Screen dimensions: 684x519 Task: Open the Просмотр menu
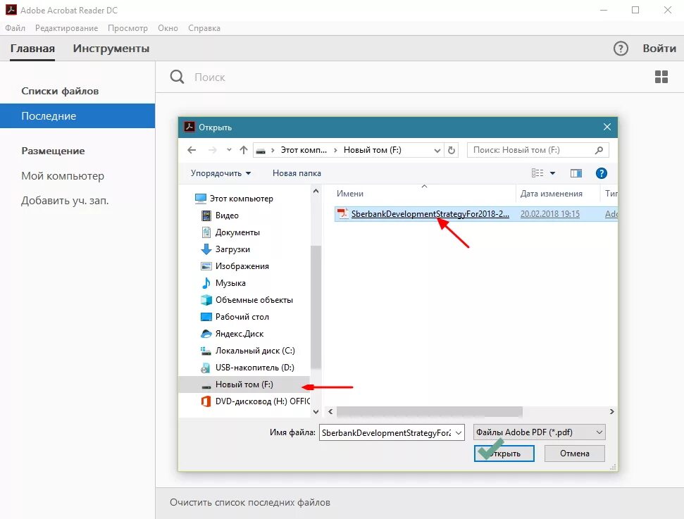(128, 28)
